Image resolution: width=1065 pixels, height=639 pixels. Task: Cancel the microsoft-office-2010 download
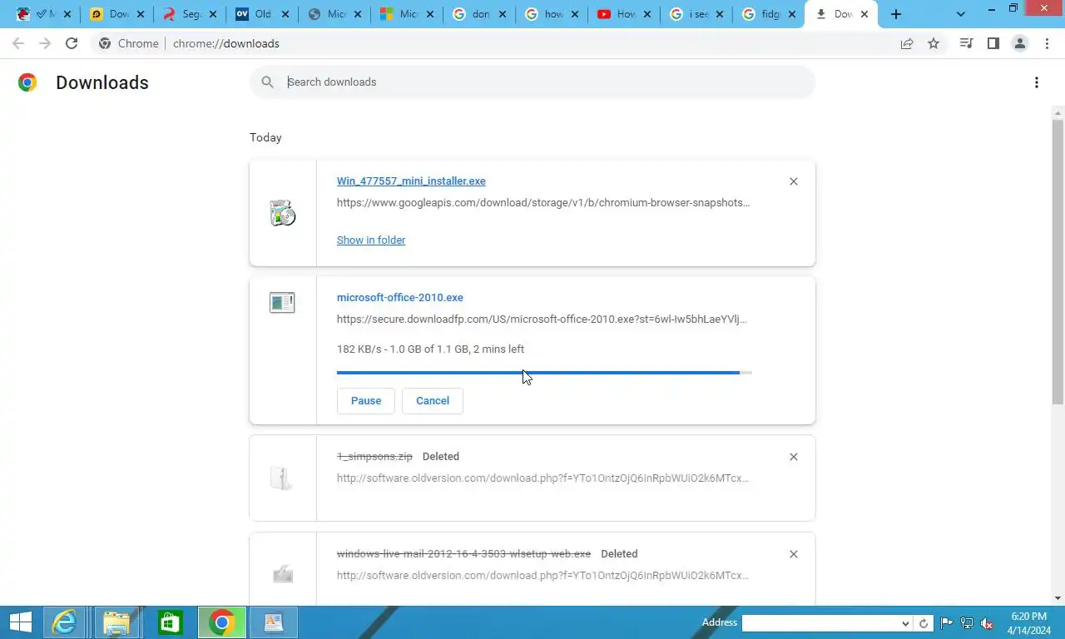[433, 401]
